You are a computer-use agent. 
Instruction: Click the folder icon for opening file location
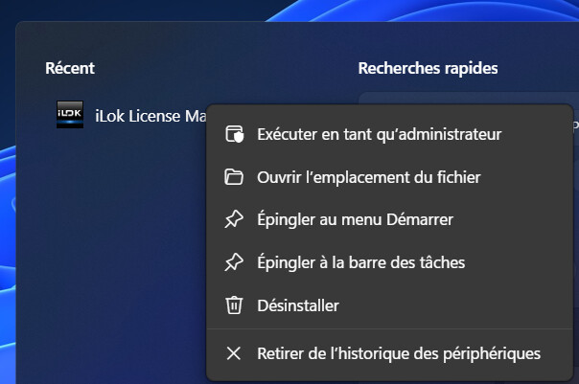coord(233,177)
